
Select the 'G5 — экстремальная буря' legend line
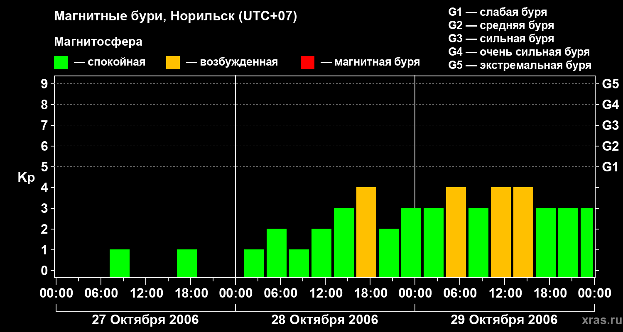[520, 66]
